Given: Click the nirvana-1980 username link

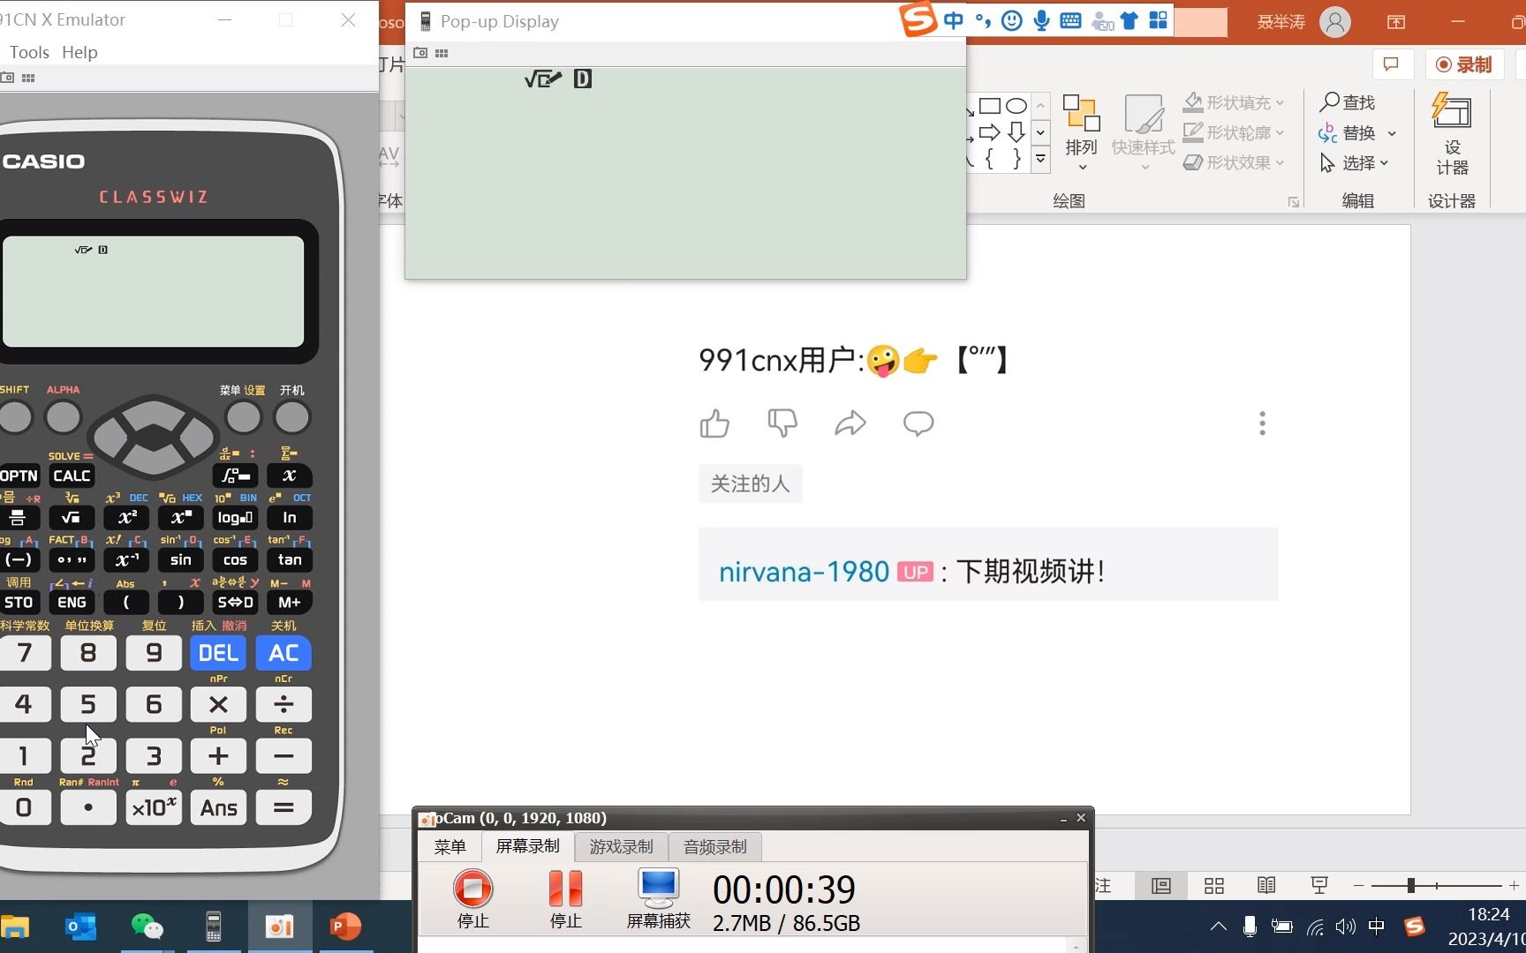Looking at the screenshot, I should pyautogui.click(x=804, y=572).
